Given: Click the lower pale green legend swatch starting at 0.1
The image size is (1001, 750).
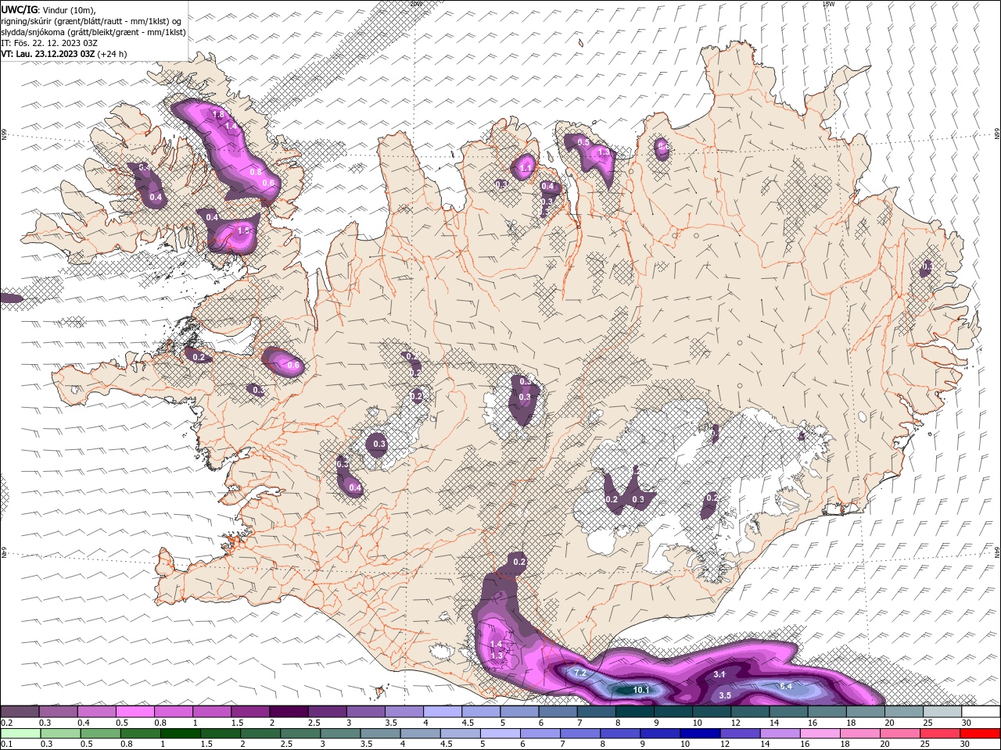Looking at the screenshot, I should [20, 734].
